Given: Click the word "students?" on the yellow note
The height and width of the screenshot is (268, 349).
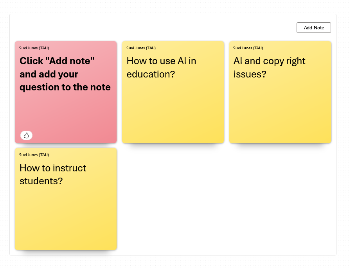Looking at the screenshot, I should coord(41,181).
